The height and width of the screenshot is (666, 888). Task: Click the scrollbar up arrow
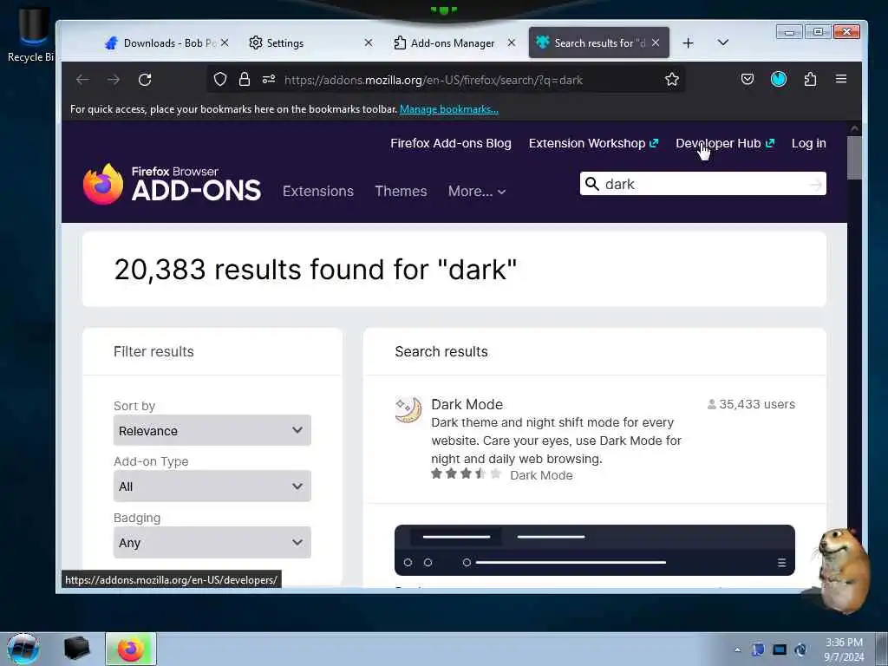pos(854,128)
